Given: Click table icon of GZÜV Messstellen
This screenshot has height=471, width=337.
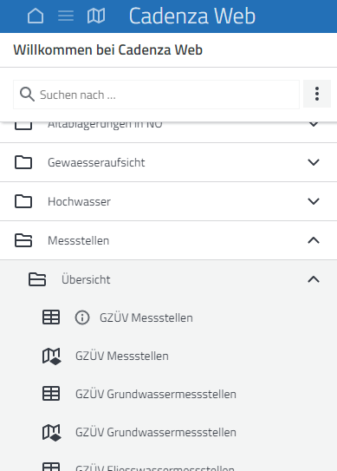Looking at the screenshot, I should [51, 317].
